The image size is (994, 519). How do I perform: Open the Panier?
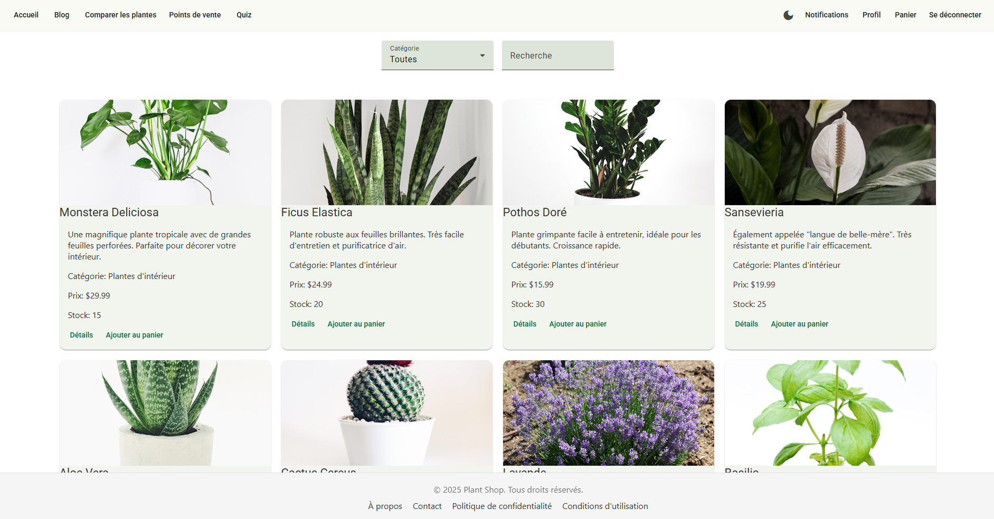[905, 15]
